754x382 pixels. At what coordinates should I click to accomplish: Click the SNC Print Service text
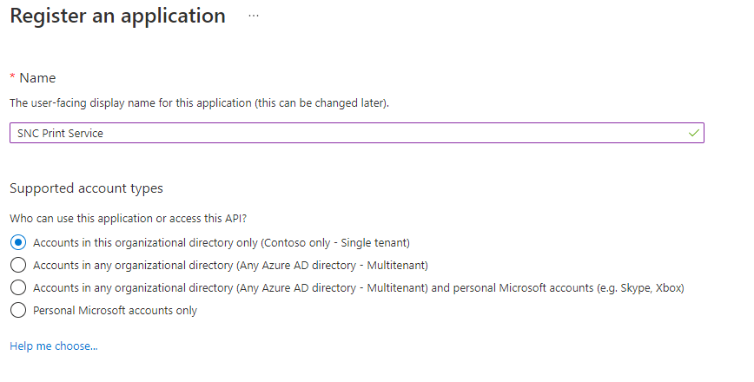coord(60,133)
